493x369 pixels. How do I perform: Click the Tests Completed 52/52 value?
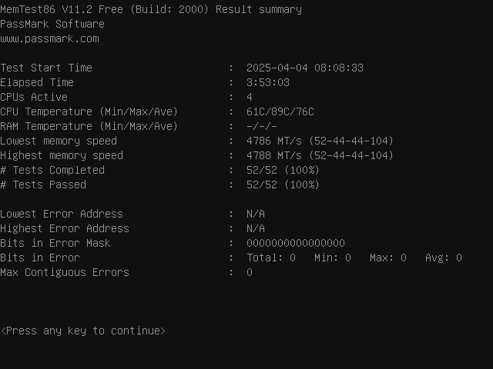[x=283, y=170]
